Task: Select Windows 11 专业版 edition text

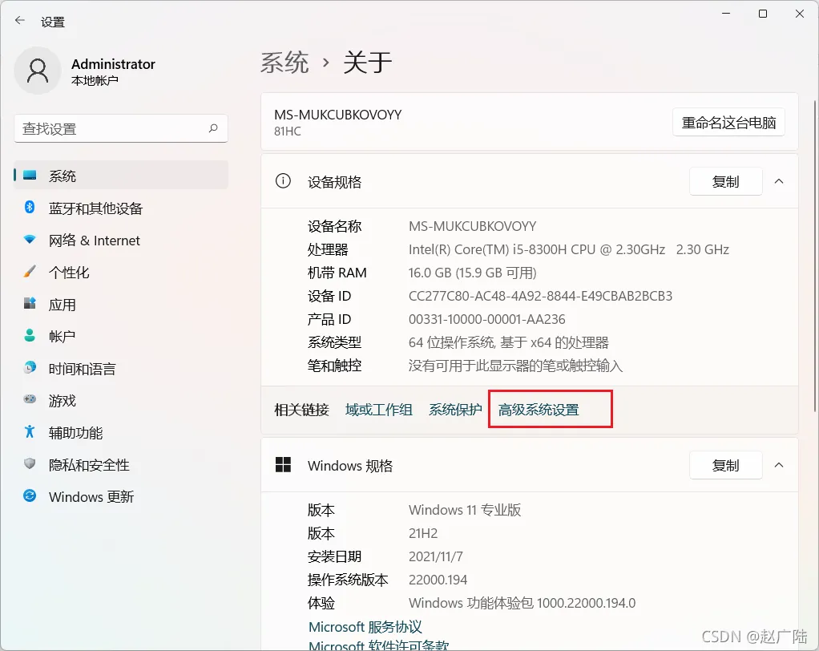Action: 465,510
